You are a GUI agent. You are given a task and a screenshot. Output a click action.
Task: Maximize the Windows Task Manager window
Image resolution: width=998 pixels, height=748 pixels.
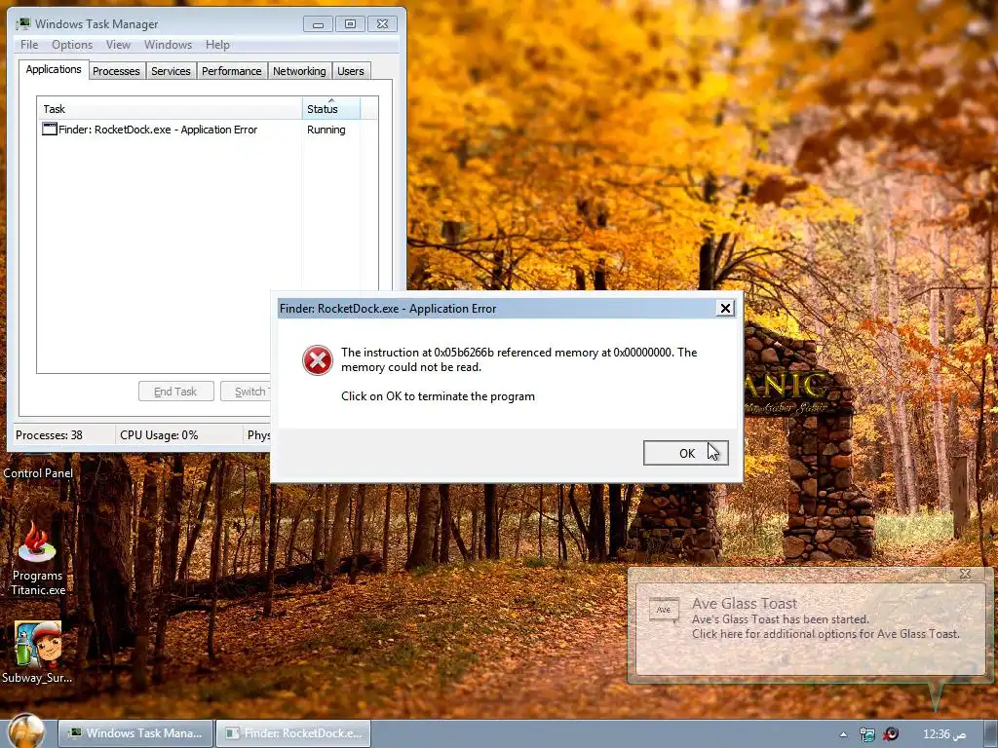(x=350, y=24)
